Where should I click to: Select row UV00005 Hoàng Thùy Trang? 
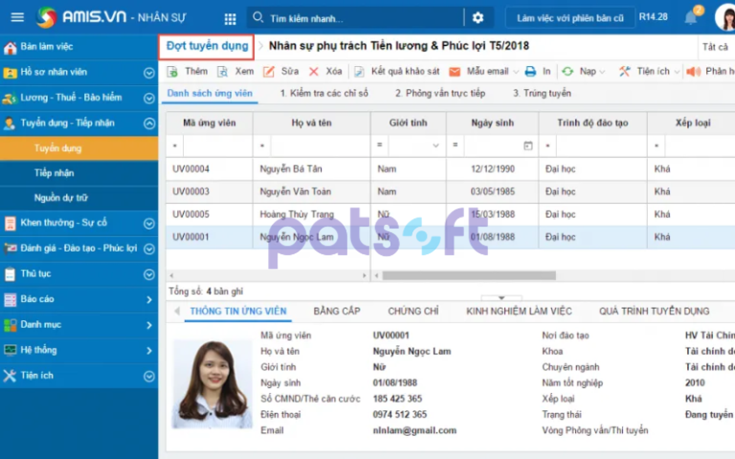[x=450, y=214]
